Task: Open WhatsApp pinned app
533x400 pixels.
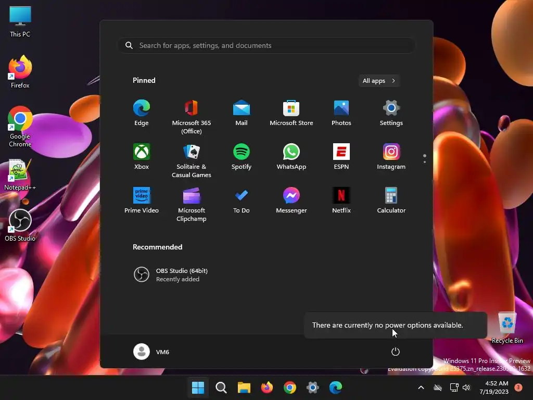Action: pos(291,157)
